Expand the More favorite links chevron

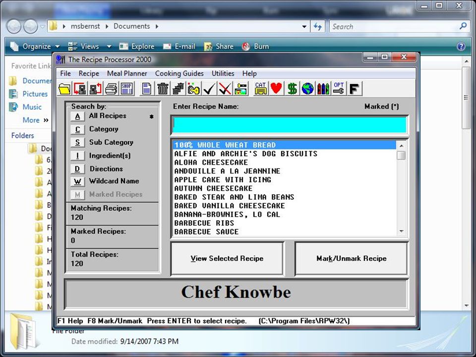pos(46,120)
